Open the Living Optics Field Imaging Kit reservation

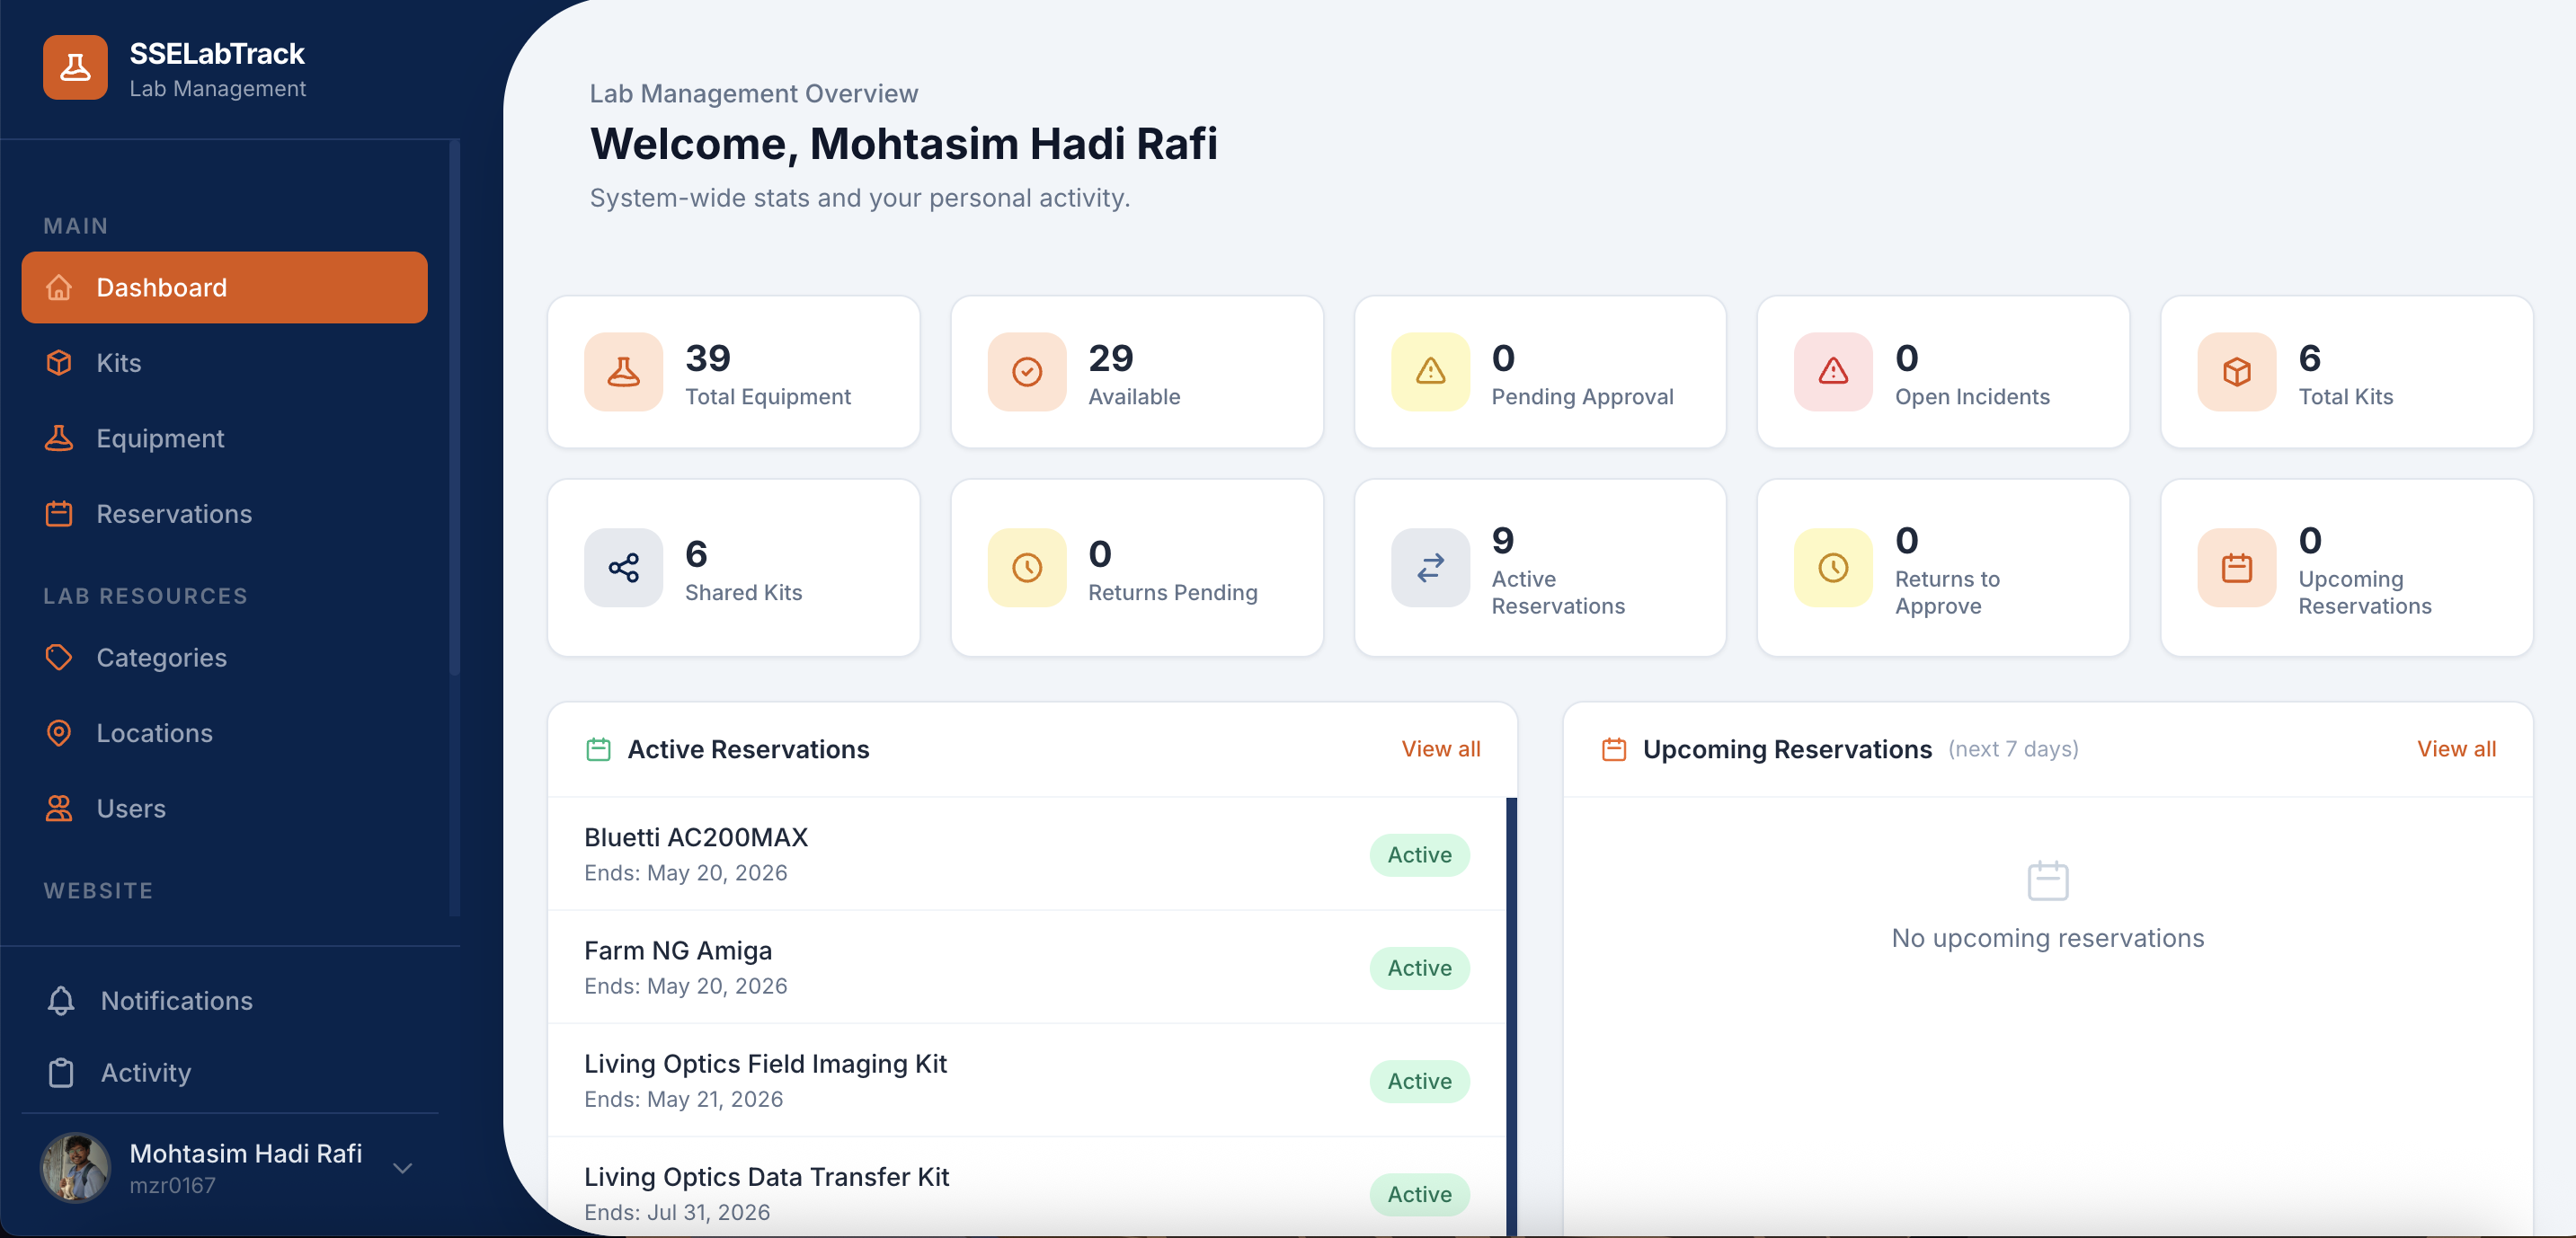point(1027,1080)
